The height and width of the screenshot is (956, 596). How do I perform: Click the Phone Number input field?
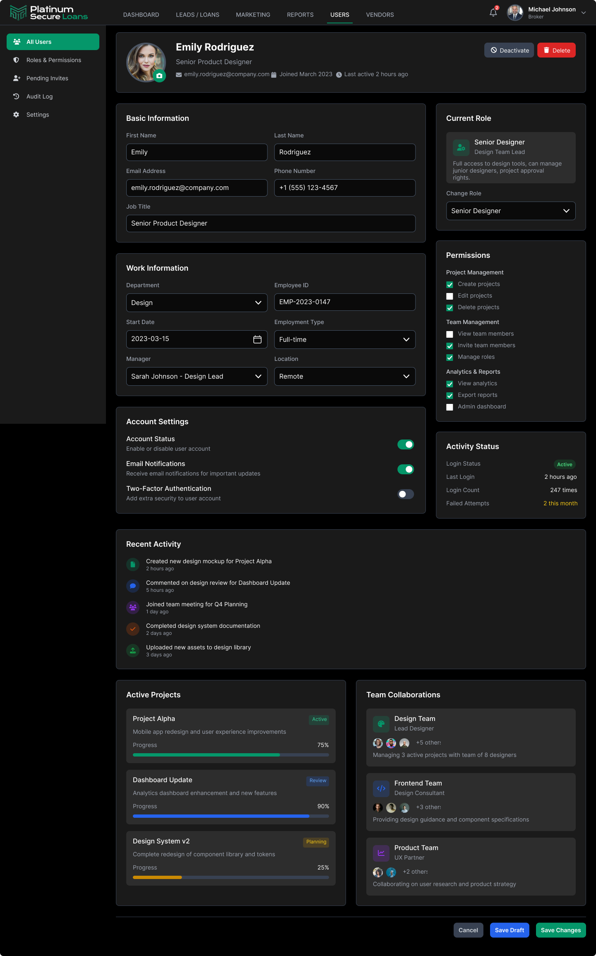(345, 188)
